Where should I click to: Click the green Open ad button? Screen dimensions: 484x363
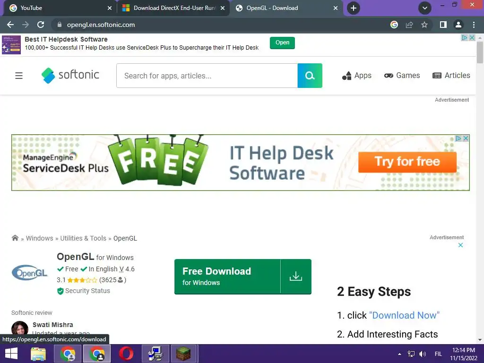pos(282,43)
